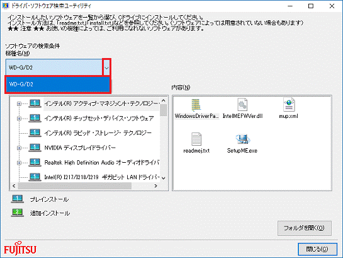Click the SetupME.exe file name label
Viewport: 343px width, 258px height.
click(x=242, y=151)
